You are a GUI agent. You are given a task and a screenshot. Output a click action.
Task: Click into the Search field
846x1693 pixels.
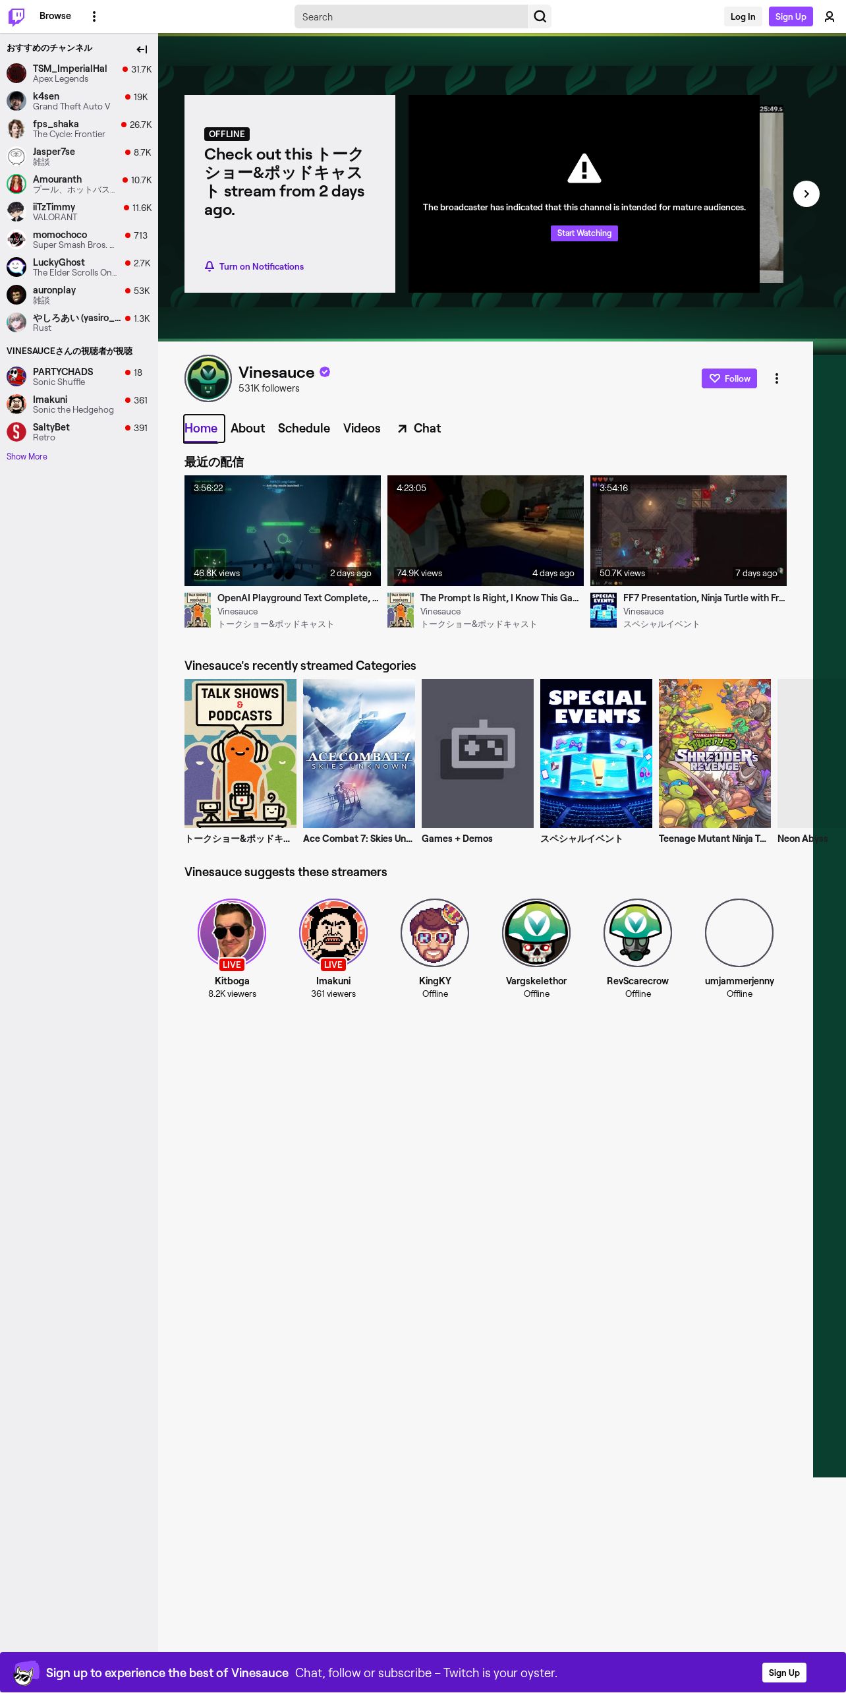pos(411,16)
